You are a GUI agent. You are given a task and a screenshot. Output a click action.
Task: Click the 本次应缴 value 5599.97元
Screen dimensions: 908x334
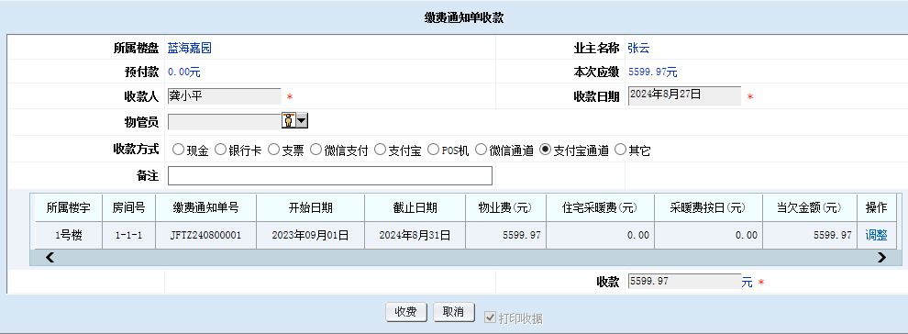tap(653, 72)
